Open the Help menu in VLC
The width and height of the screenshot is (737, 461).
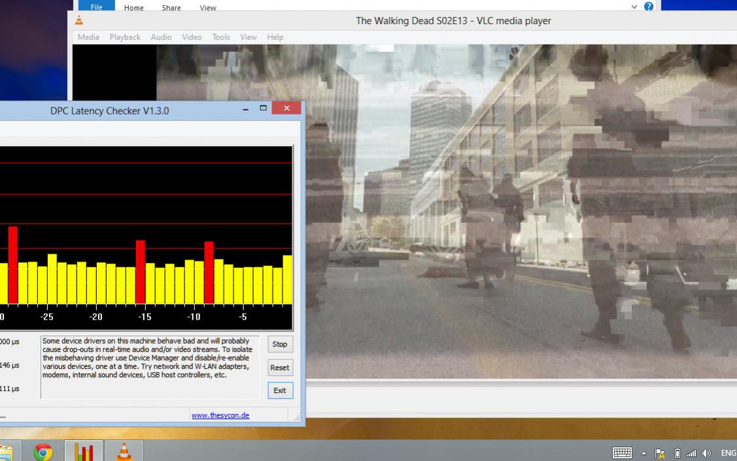click(275, 37)
